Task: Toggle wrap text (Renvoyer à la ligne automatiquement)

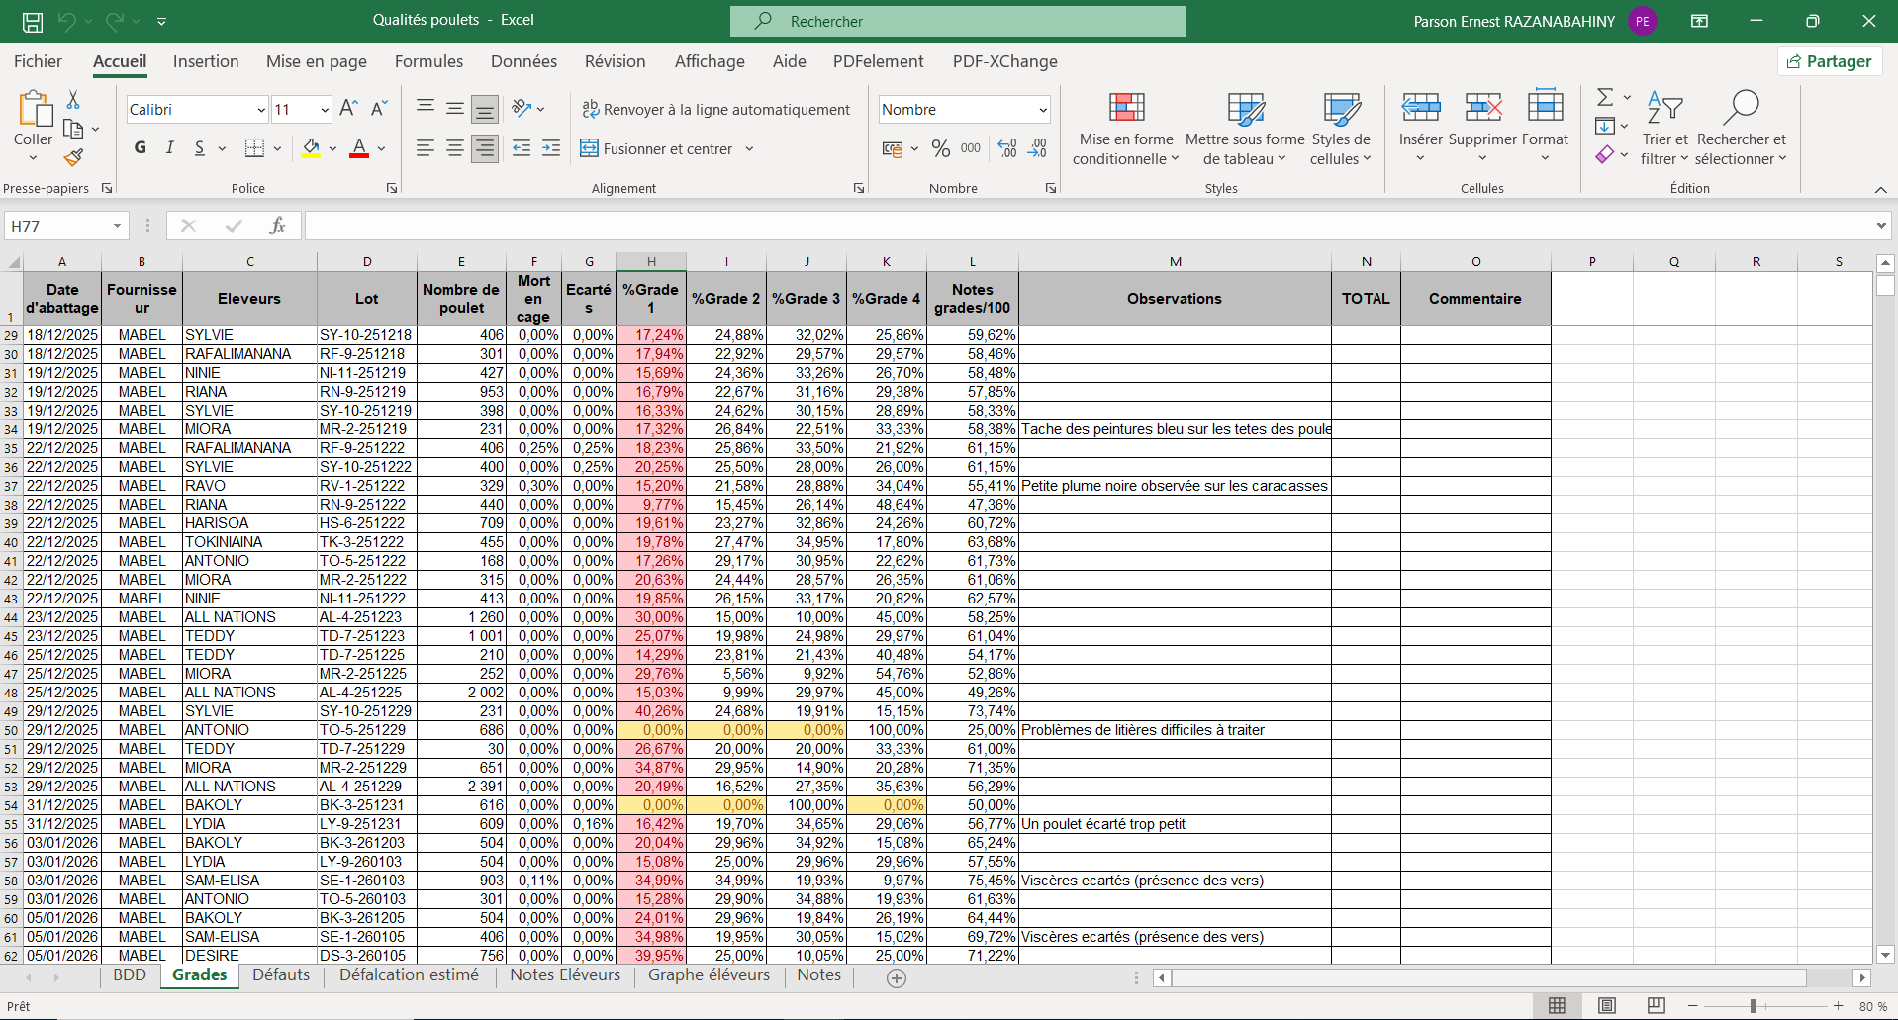Action: tap(715, 110)
